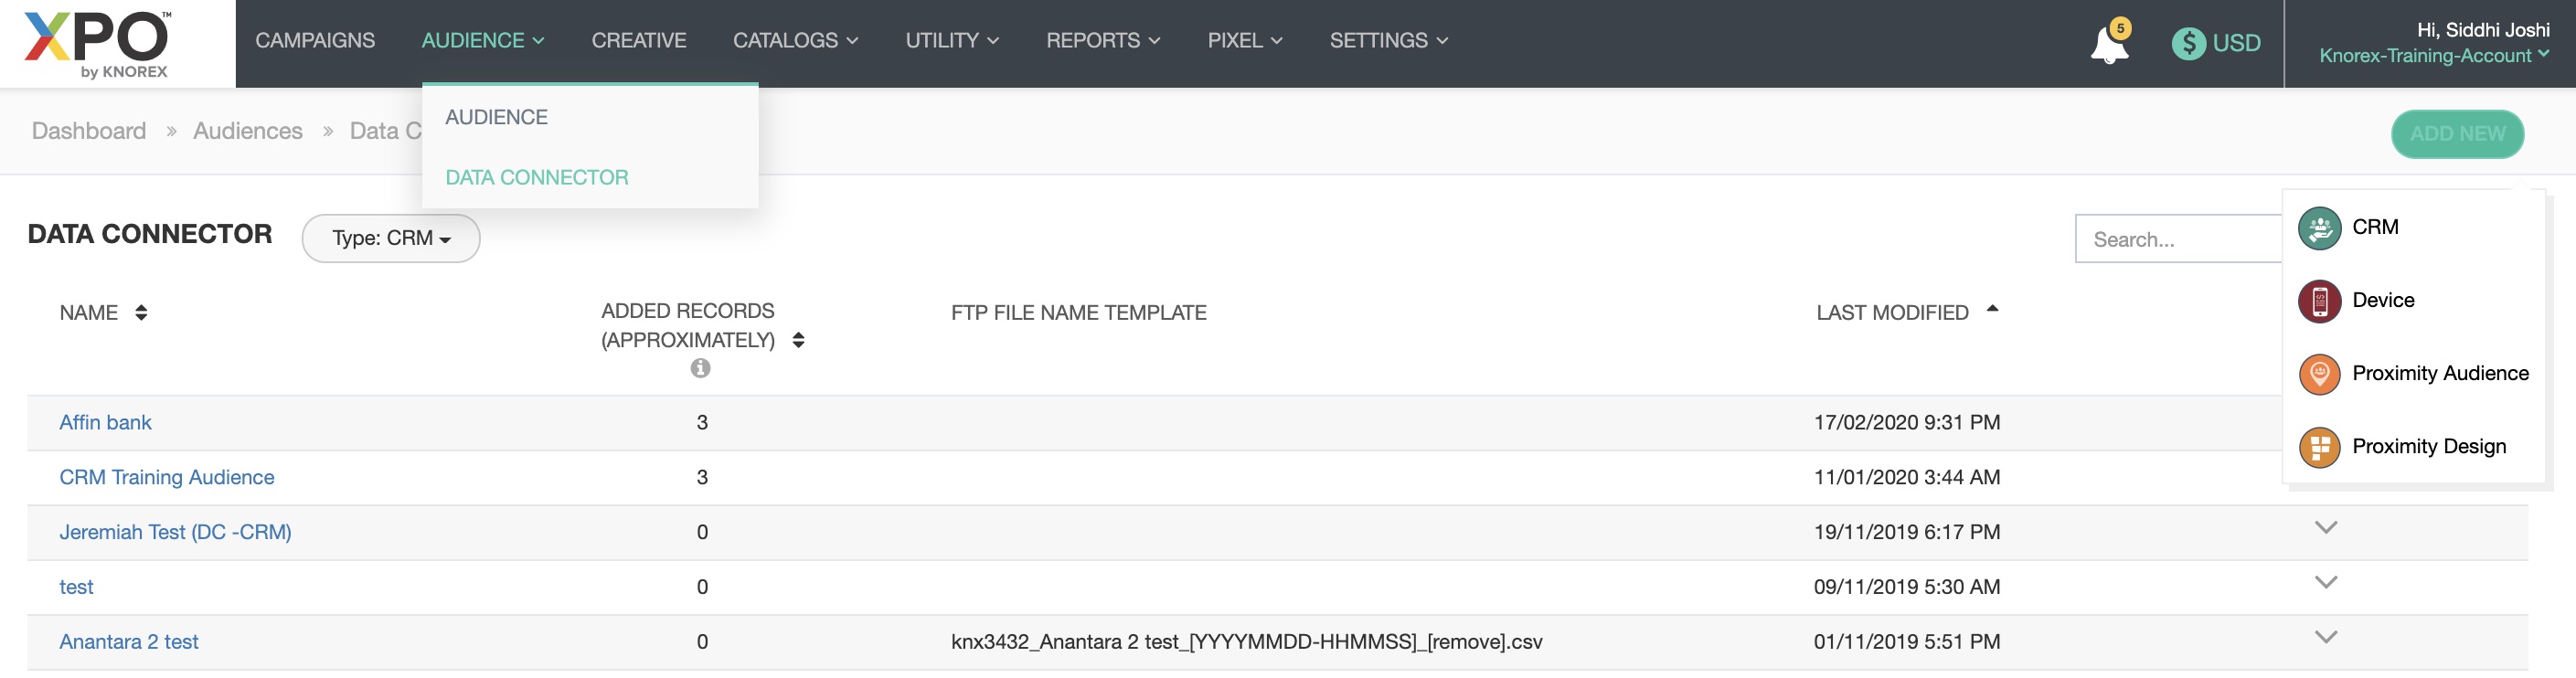Select Data Connector from Audience menu
The image size is (2576, 678).
coord(536,178)
